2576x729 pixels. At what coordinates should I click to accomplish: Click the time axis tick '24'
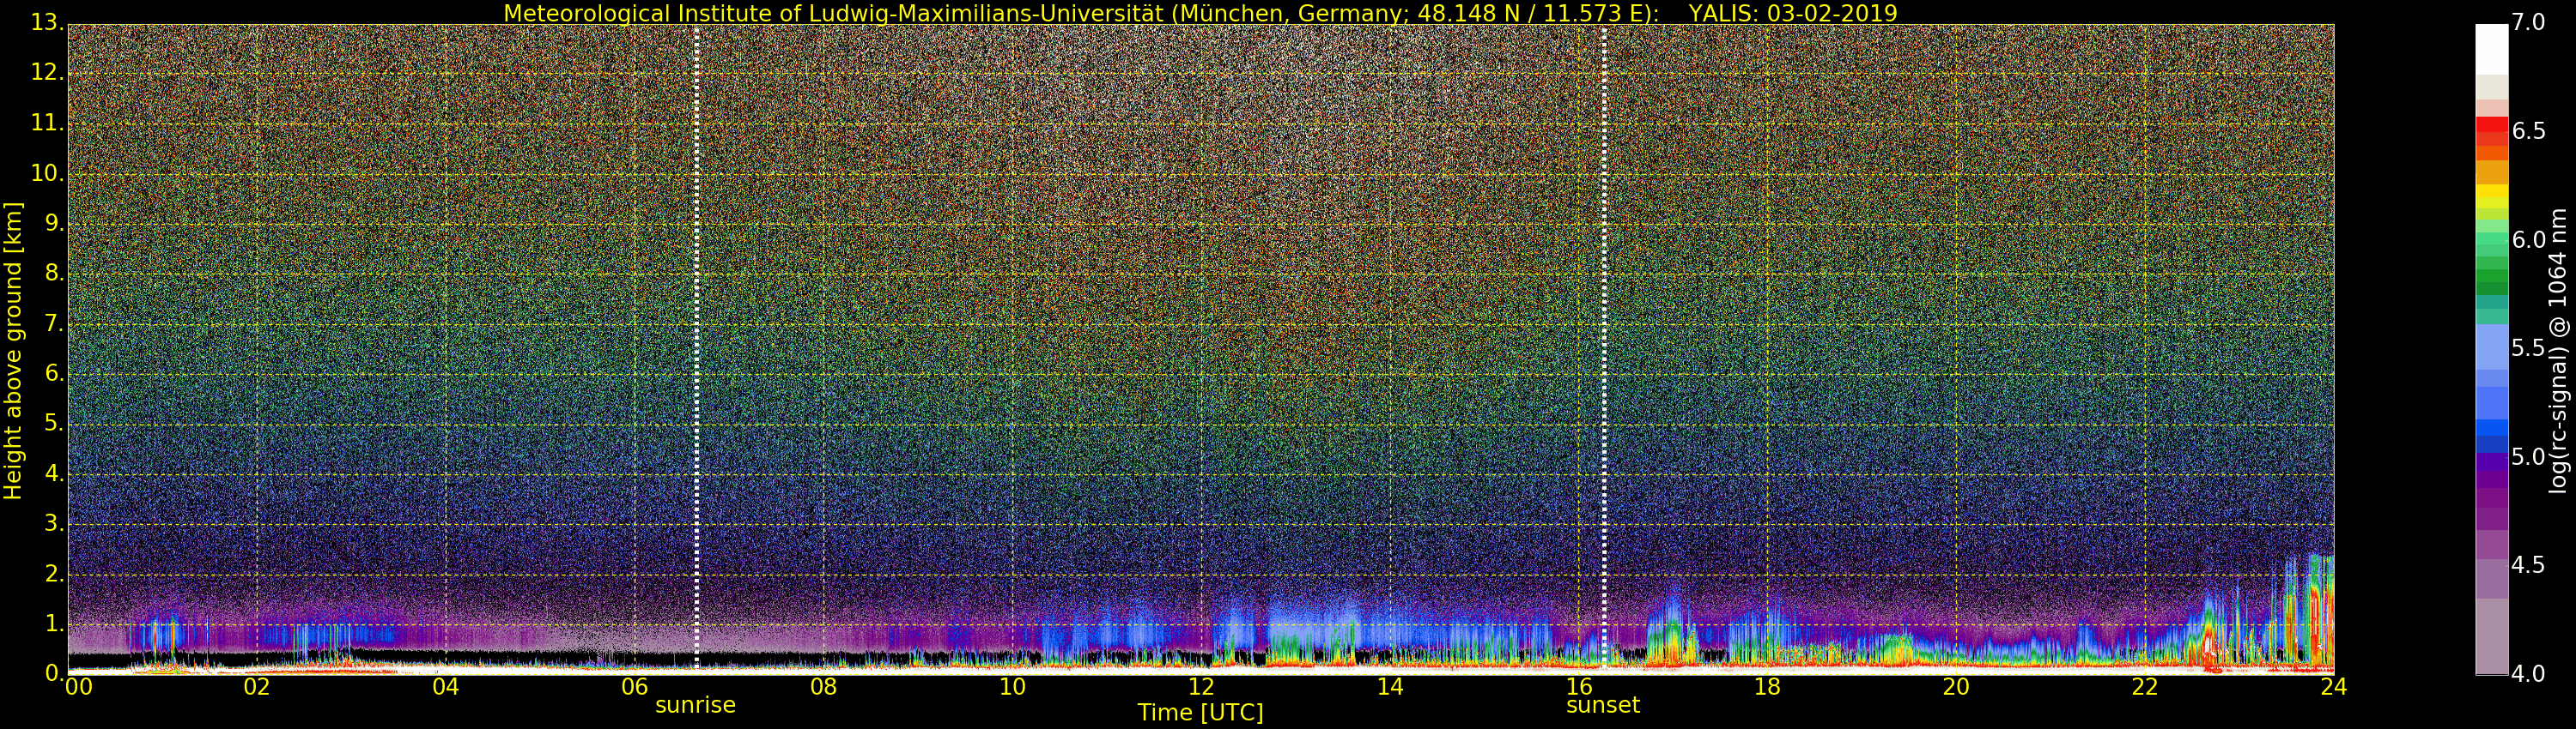coord(2334,686)
